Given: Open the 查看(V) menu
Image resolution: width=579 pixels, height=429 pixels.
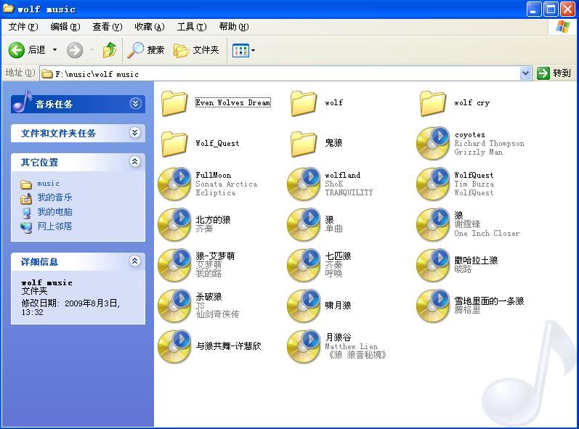Looking at the screenshot, I should coord(108,27).
